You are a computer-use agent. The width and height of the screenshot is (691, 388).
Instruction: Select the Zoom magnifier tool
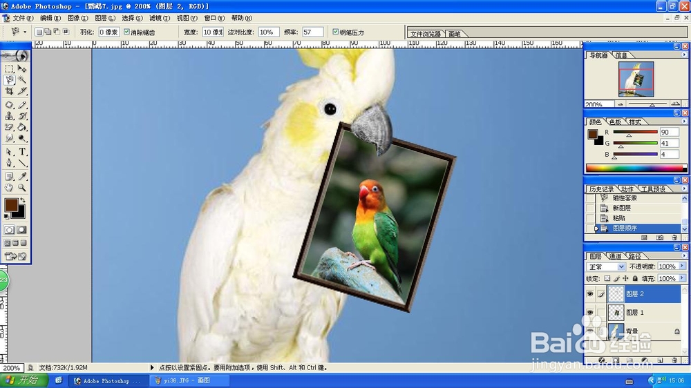click(21, 188)
